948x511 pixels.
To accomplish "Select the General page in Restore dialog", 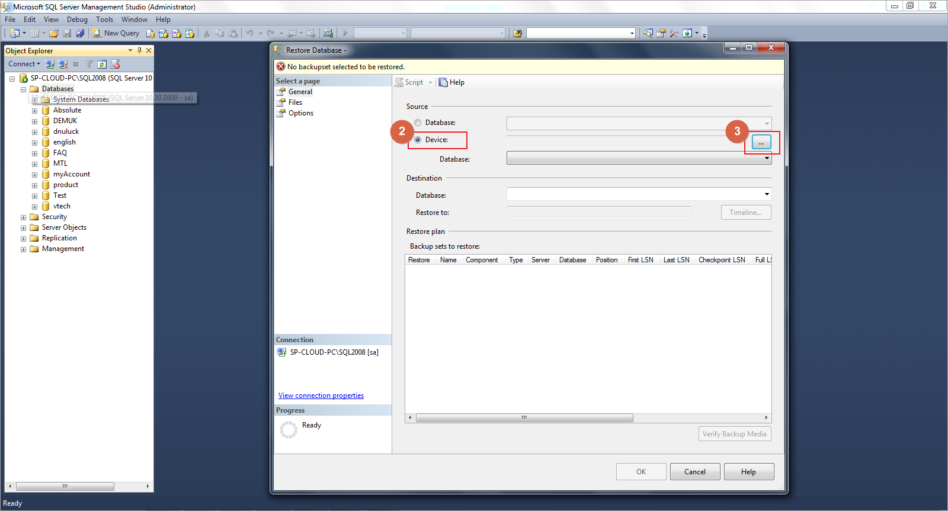I will point(300,92).
